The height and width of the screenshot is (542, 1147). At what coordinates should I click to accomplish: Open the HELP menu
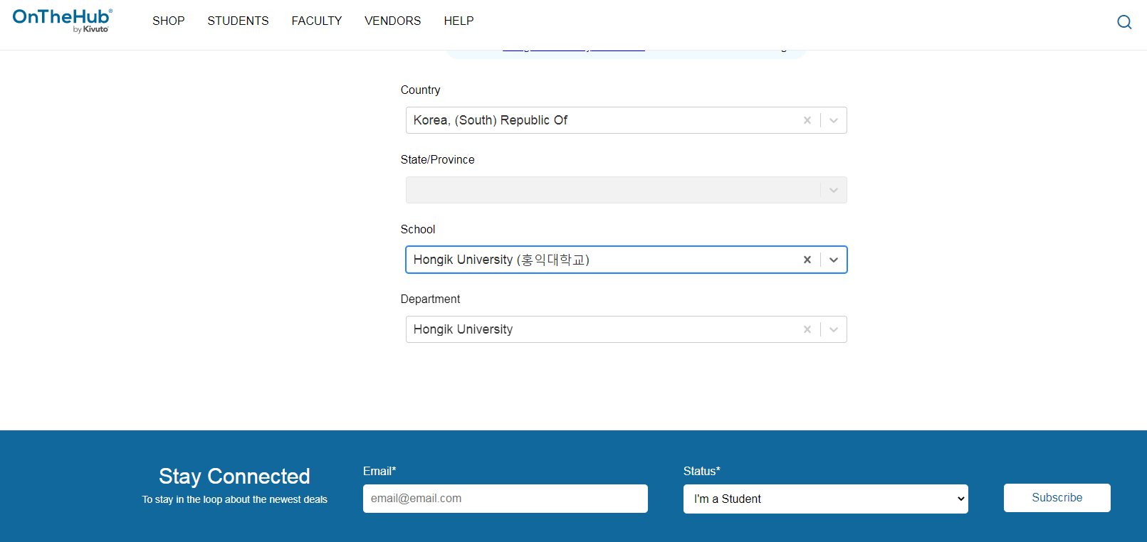459,21
